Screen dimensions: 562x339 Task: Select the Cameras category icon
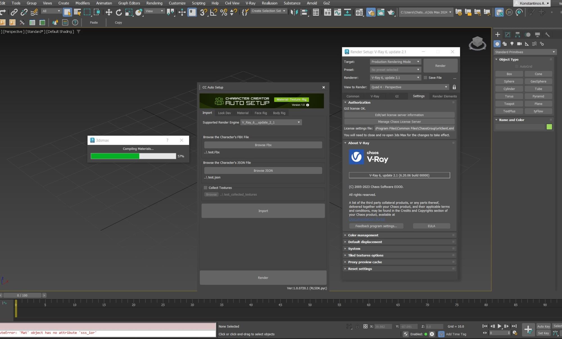tap(519, 44)
